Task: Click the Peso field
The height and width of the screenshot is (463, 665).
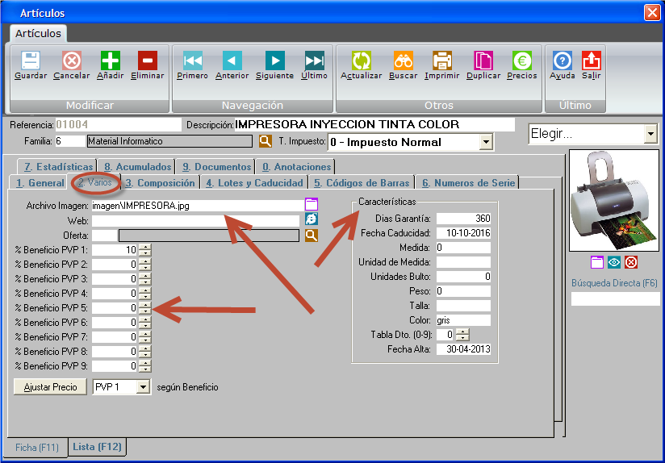Action: pyautogui.click(x=463, y=291)
